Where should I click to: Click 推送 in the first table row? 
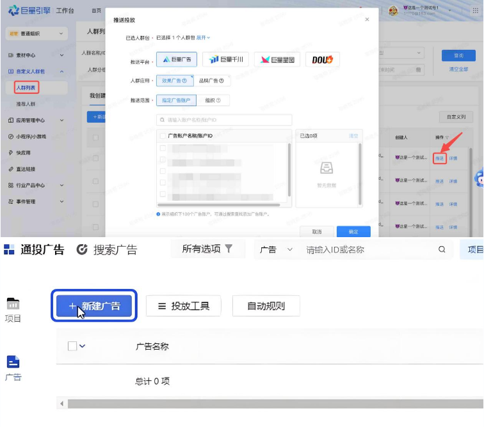[440, 158]
